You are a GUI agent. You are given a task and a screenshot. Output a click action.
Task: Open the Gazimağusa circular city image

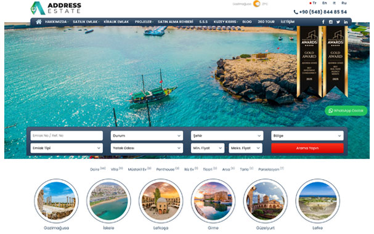click(56, 201)
